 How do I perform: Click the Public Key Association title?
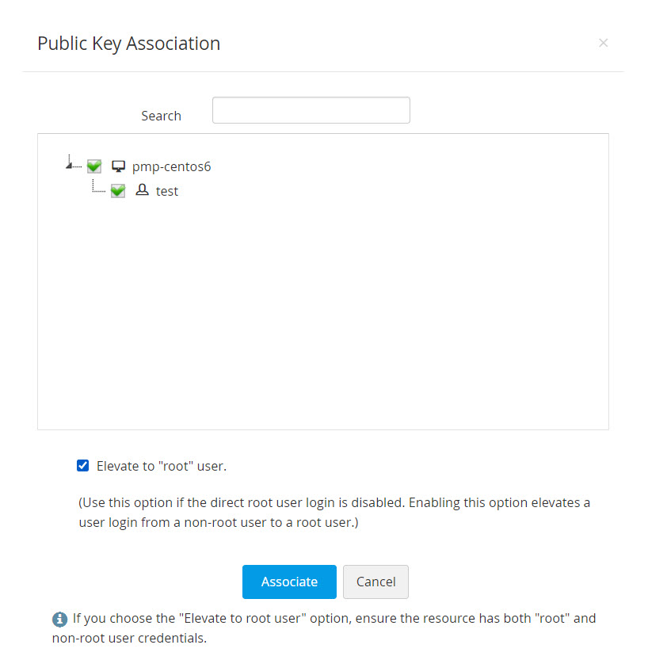(x=128, y=44)
